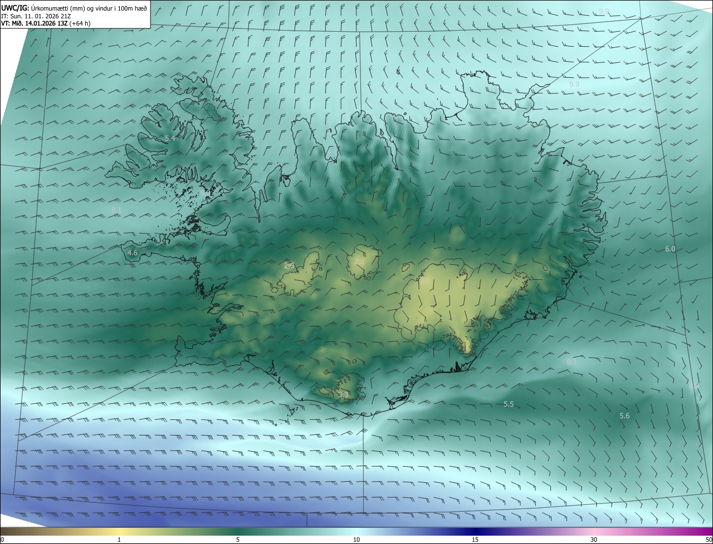Click the colour scale tick label 50

709,540
